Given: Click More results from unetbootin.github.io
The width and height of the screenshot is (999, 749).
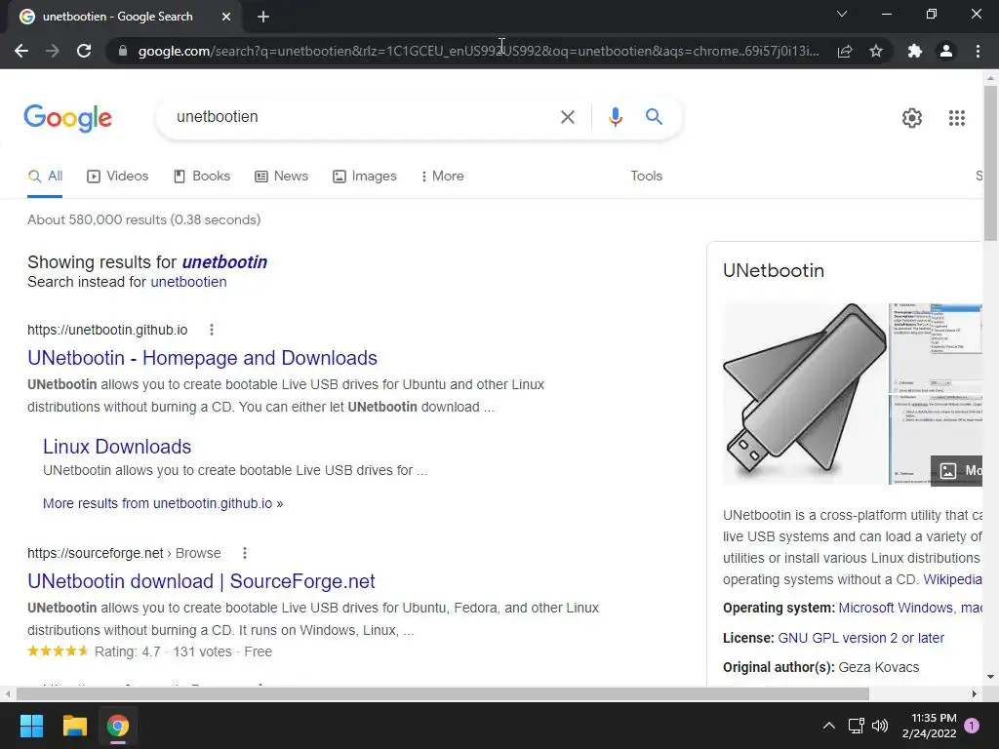Looking at the screenshot, I should [163, 504].
